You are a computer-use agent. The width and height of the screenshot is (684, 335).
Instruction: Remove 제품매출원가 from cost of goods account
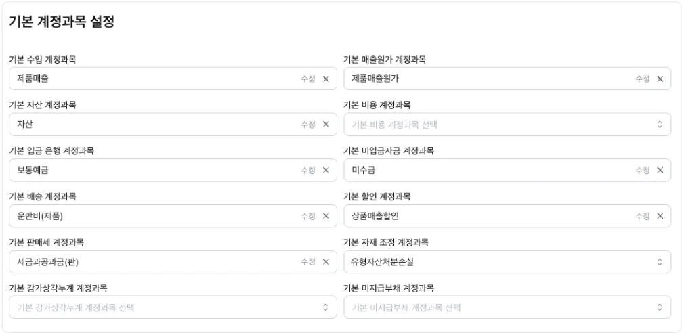tap(660, 79)
